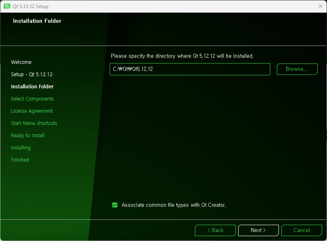Cancel the Qt installation
The height and width of the screenshot is (241, 327).
302,230
